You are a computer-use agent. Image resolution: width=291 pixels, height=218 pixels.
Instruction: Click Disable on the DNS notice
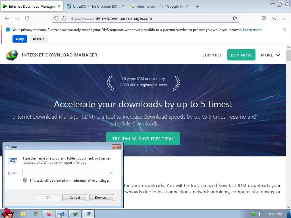[39, 39]
